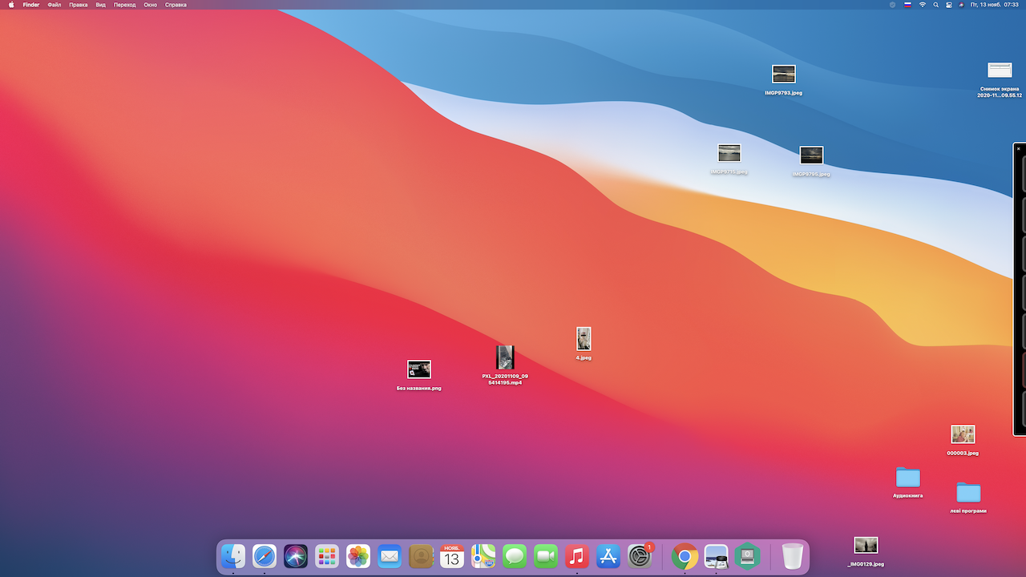
Task: Open the Переход menu
Action: point(124,5)
